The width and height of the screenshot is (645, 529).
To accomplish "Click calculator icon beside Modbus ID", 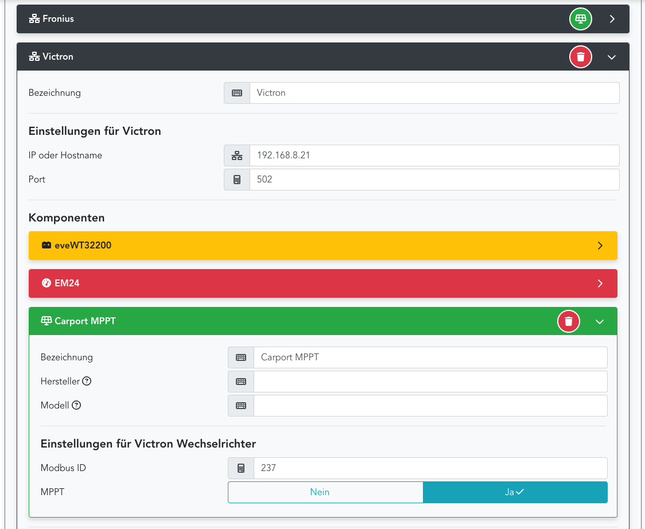I will [x=241, y=468].
